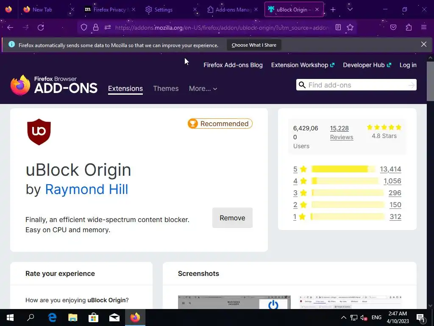Screen dimensions: 434x326
Task: Filter reviews by 5 star rating
Action: 300,169
